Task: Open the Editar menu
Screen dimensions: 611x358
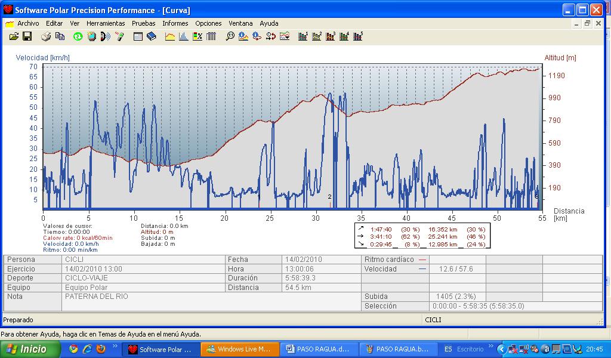Action: point(54,23)
